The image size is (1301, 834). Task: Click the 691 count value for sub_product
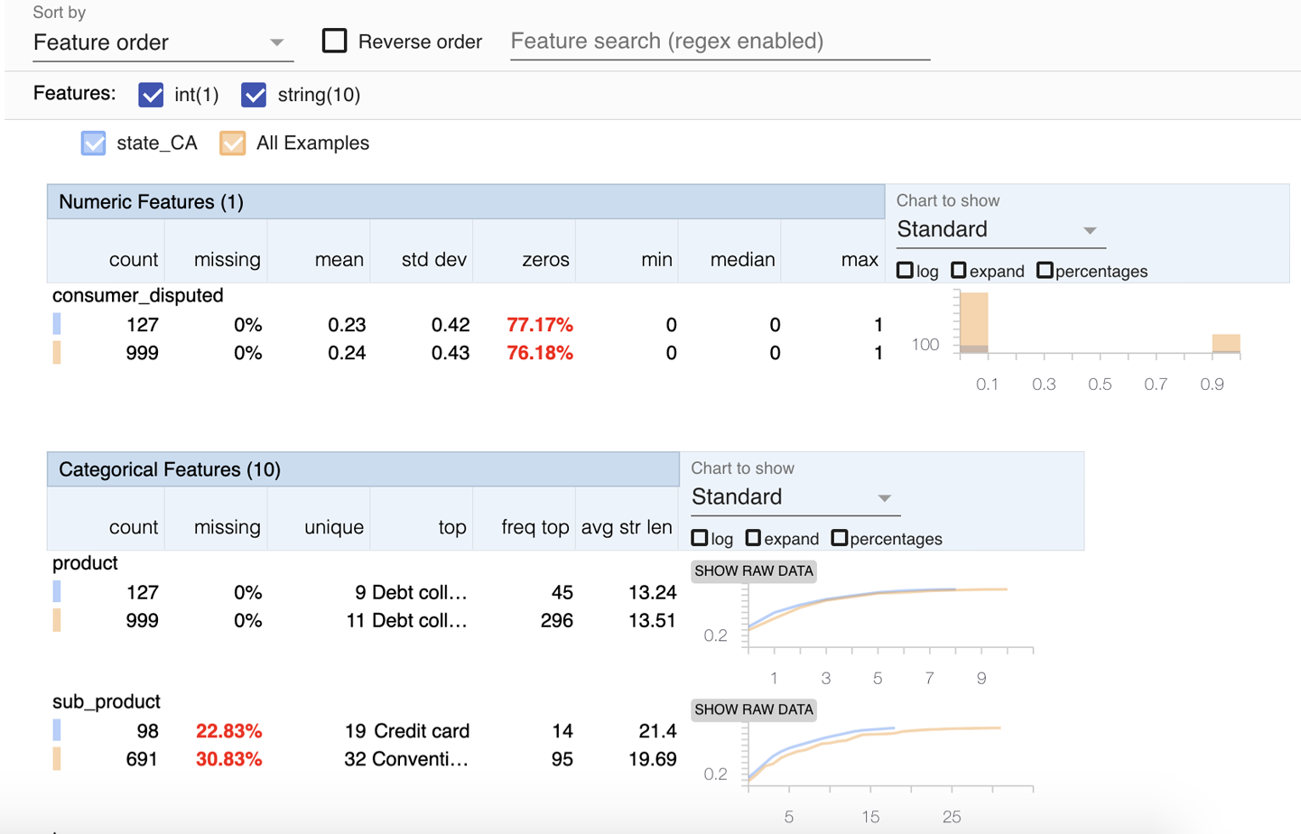pos(142,759)
